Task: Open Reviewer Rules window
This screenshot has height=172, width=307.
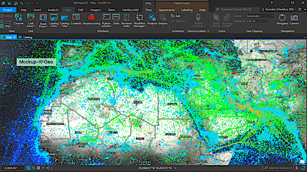Action: (127, 20)
